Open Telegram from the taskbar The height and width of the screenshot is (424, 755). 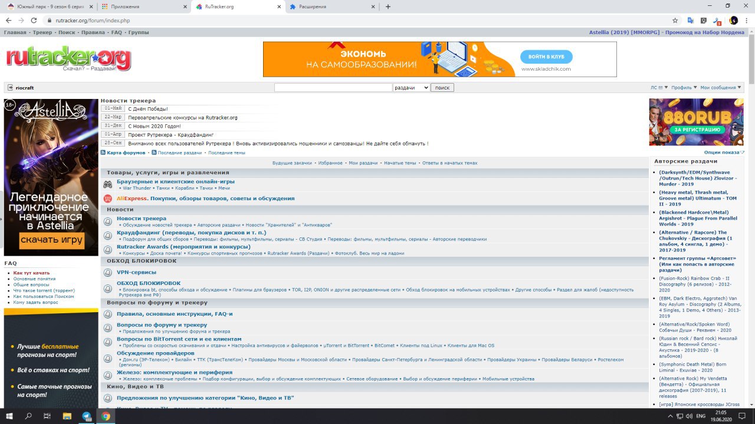(87, 416)
